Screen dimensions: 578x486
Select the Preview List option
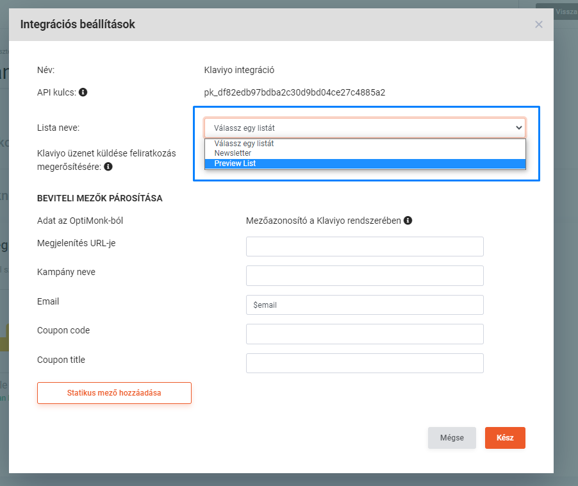365,163
